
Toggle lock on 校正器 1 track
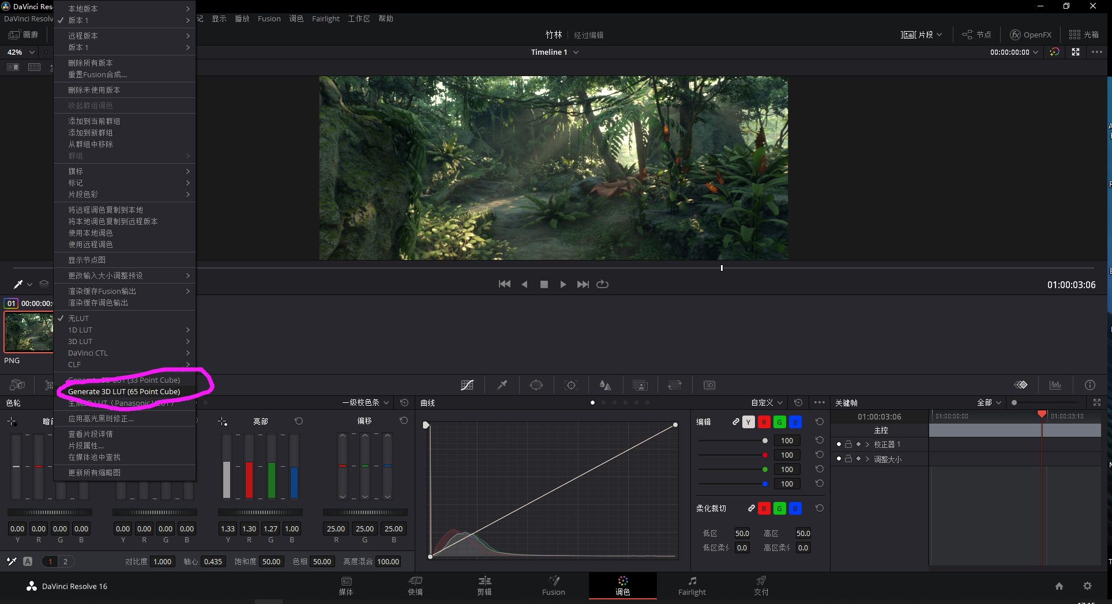coord(848,444)
